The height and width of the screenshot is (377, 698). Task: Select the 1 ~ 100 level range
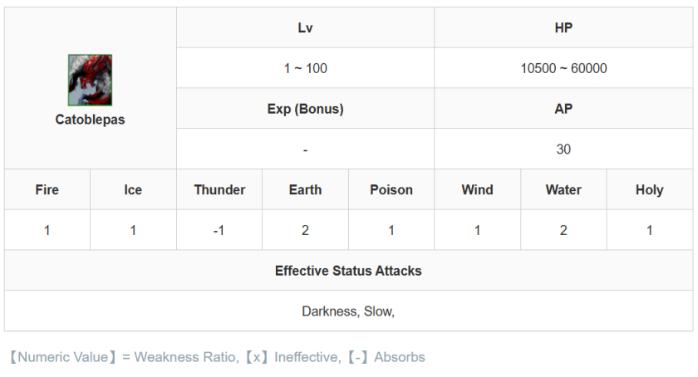[x=305, y=68]
